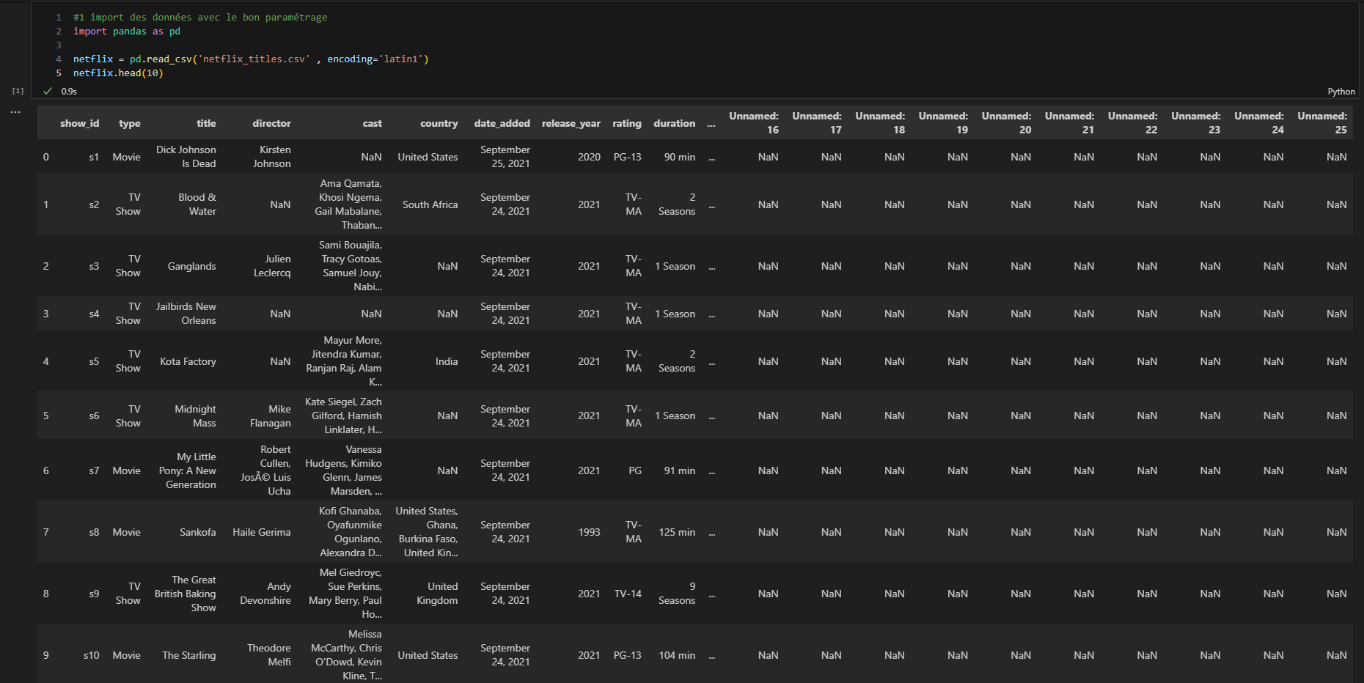Place cursor on the read_csv code line
Image resolution: width=1364 pixels, height=683 pixels.
pyautogui.click(x=250, y=59)
